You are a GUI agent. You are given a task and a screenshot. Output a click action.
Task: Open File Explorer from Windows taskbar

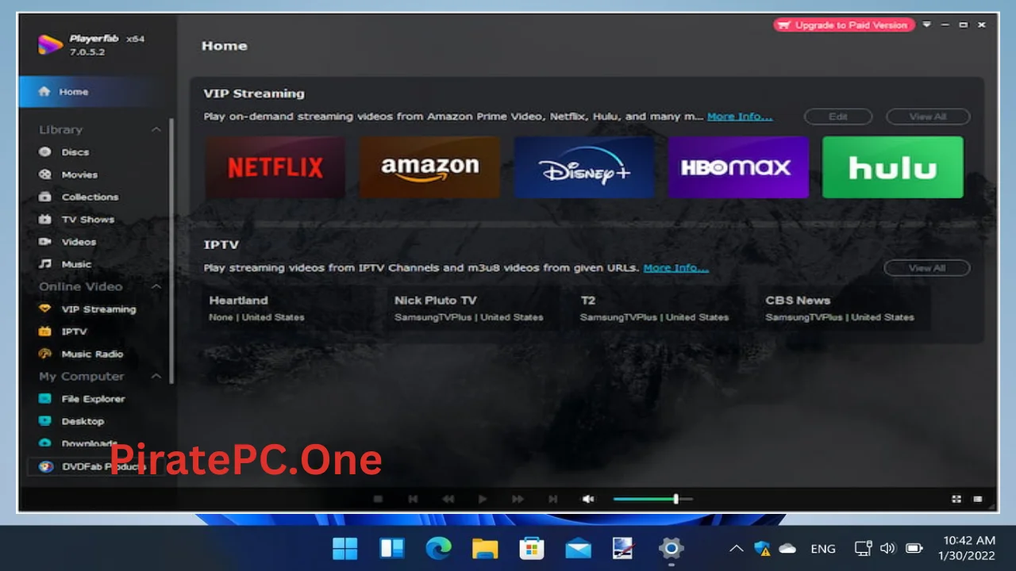(x=485, y=548)
